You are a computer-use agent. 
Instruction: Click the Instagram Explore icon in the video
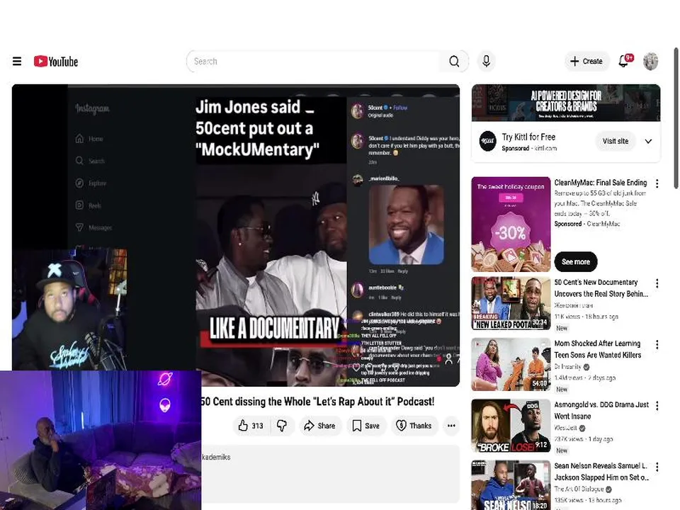[x=79, y=183]
